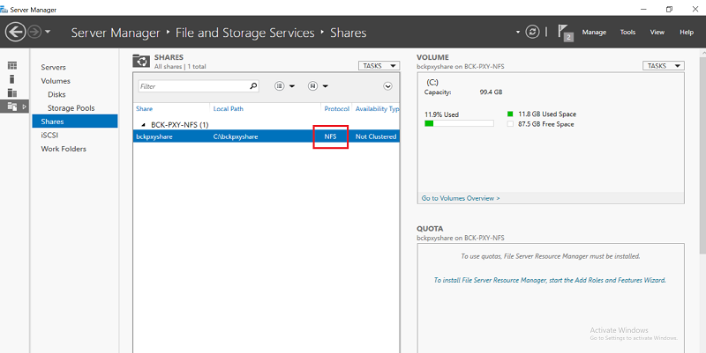Open the notifications flag
The image size is (706, 353).
pyautogui.click(x=565, y=33)
